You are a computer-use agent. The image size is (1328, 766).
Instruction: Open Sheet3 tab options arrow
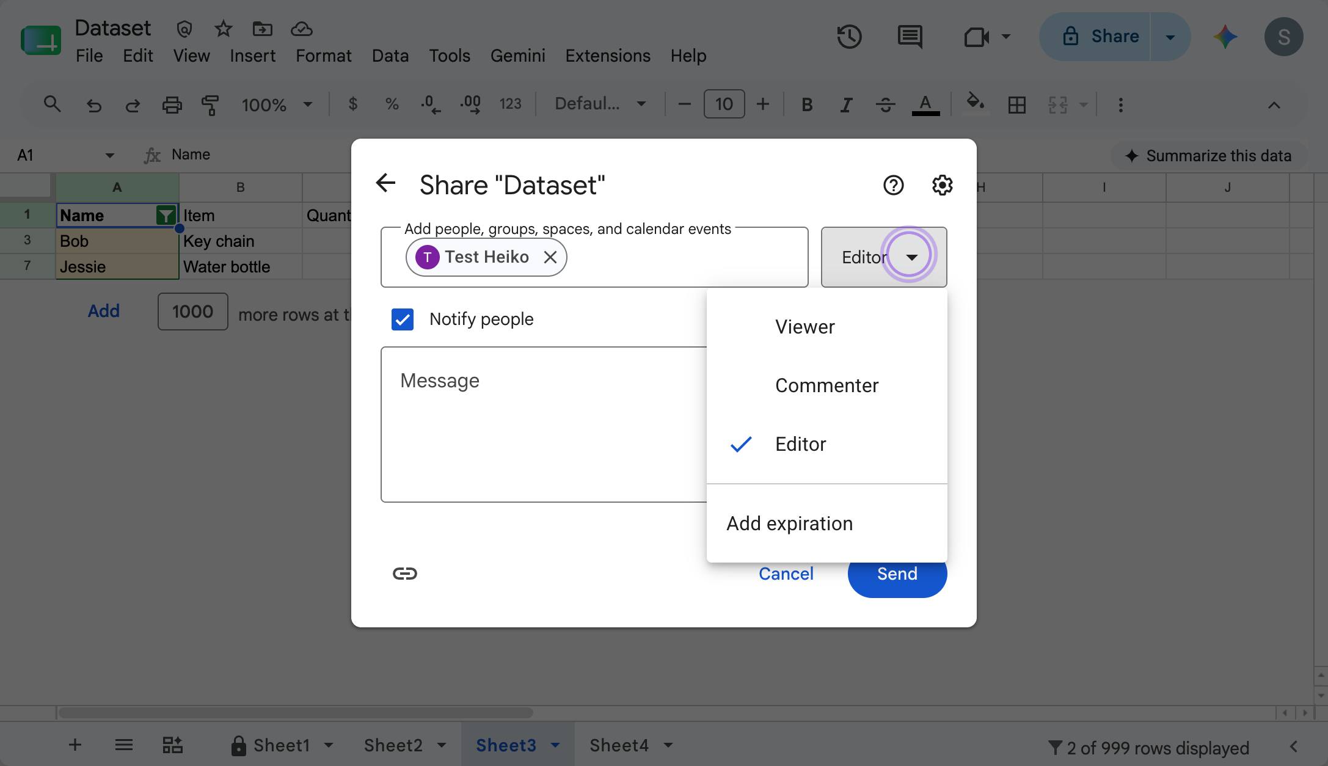point(555,745)
